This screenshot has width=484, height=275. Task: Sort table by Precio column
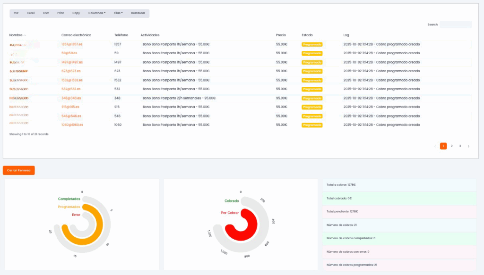coord(281,35)
